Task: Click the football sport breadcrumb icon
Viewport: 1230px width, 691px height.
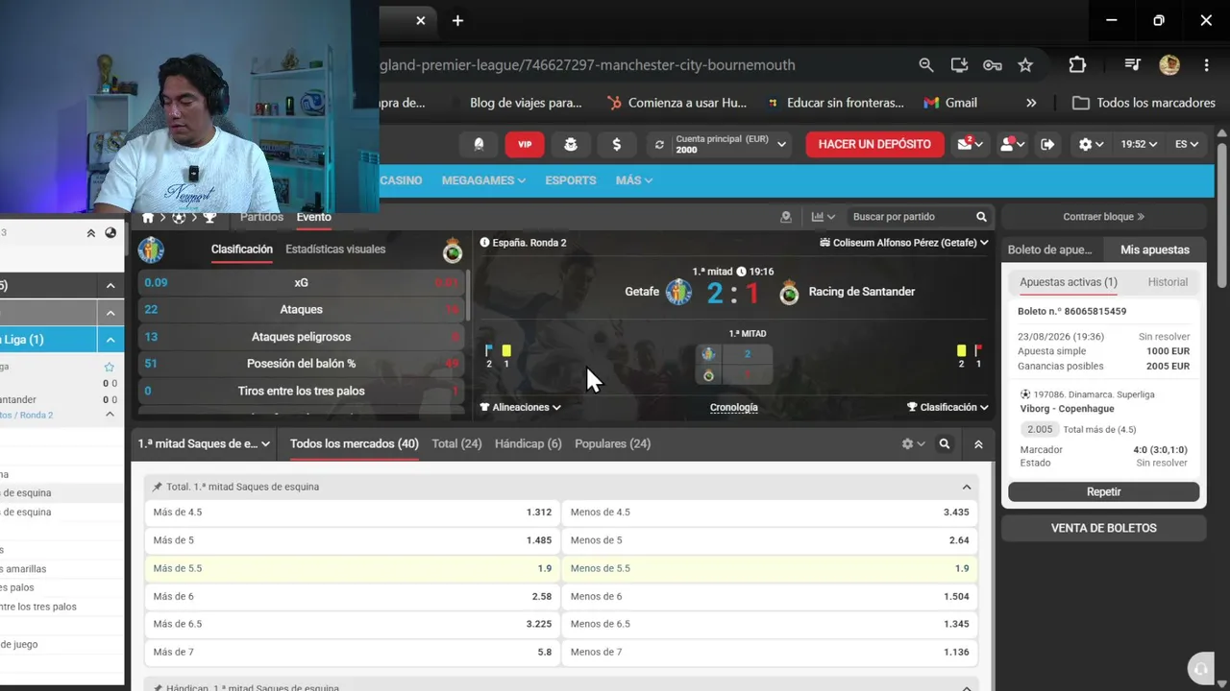Action: (179, 218)
